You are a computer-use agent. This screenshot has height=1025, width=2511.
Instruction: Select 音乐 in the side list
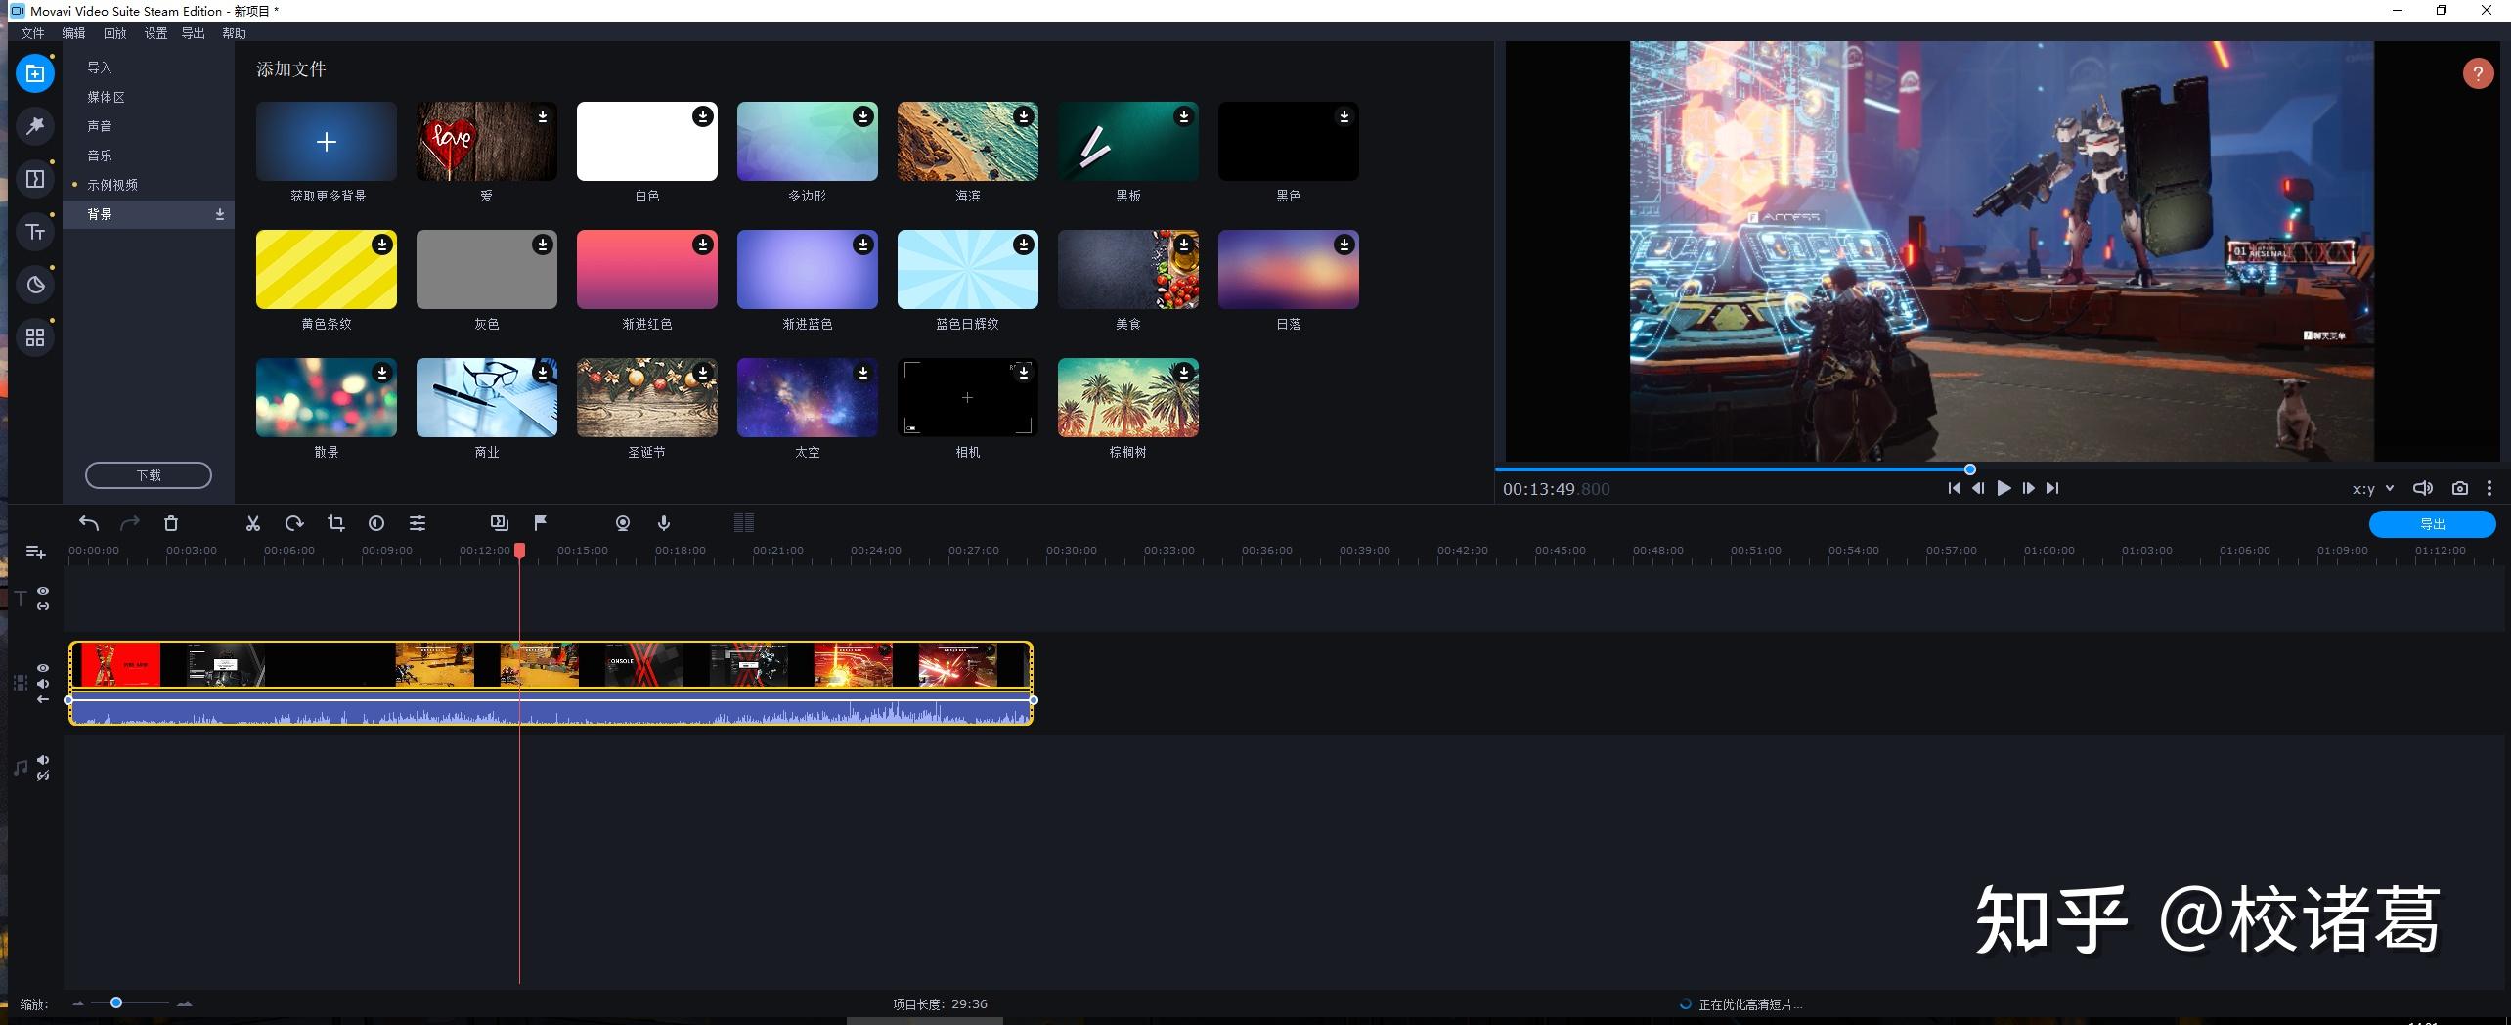[149, 156]
